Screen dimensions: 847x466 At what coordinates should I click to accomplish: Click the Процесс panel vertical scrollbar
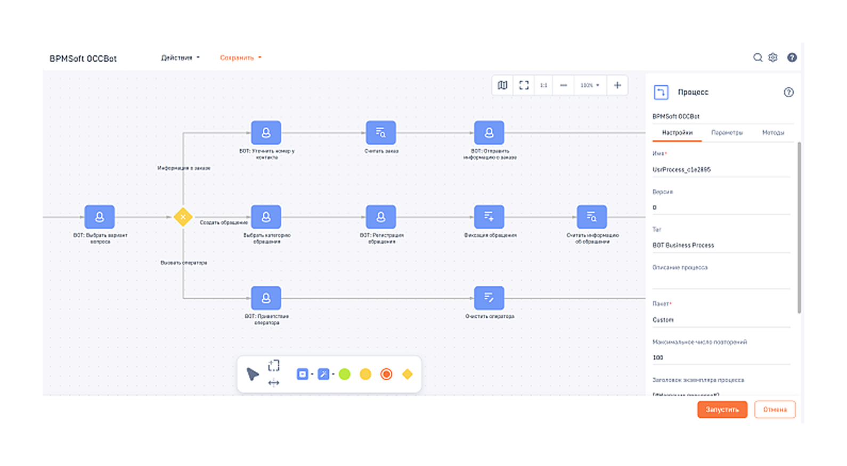tap(799, 228)
